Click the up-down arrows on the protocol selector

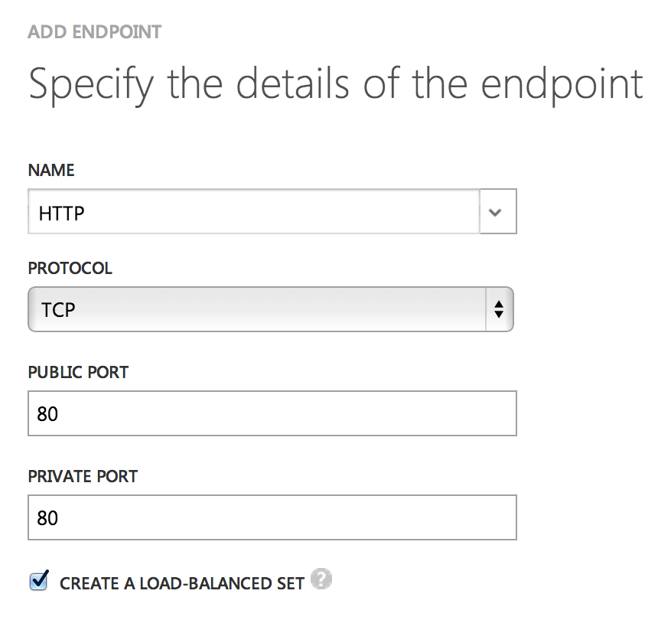click(x=499, y=309)
